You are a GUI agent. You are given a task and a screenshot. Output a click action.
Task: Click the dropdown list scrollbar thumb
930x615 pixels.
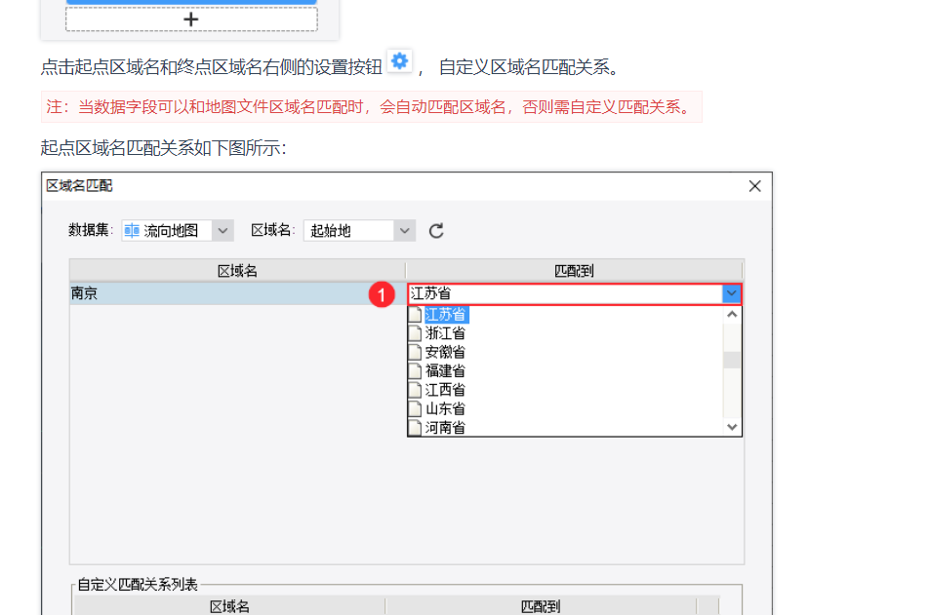click(732, 360)
